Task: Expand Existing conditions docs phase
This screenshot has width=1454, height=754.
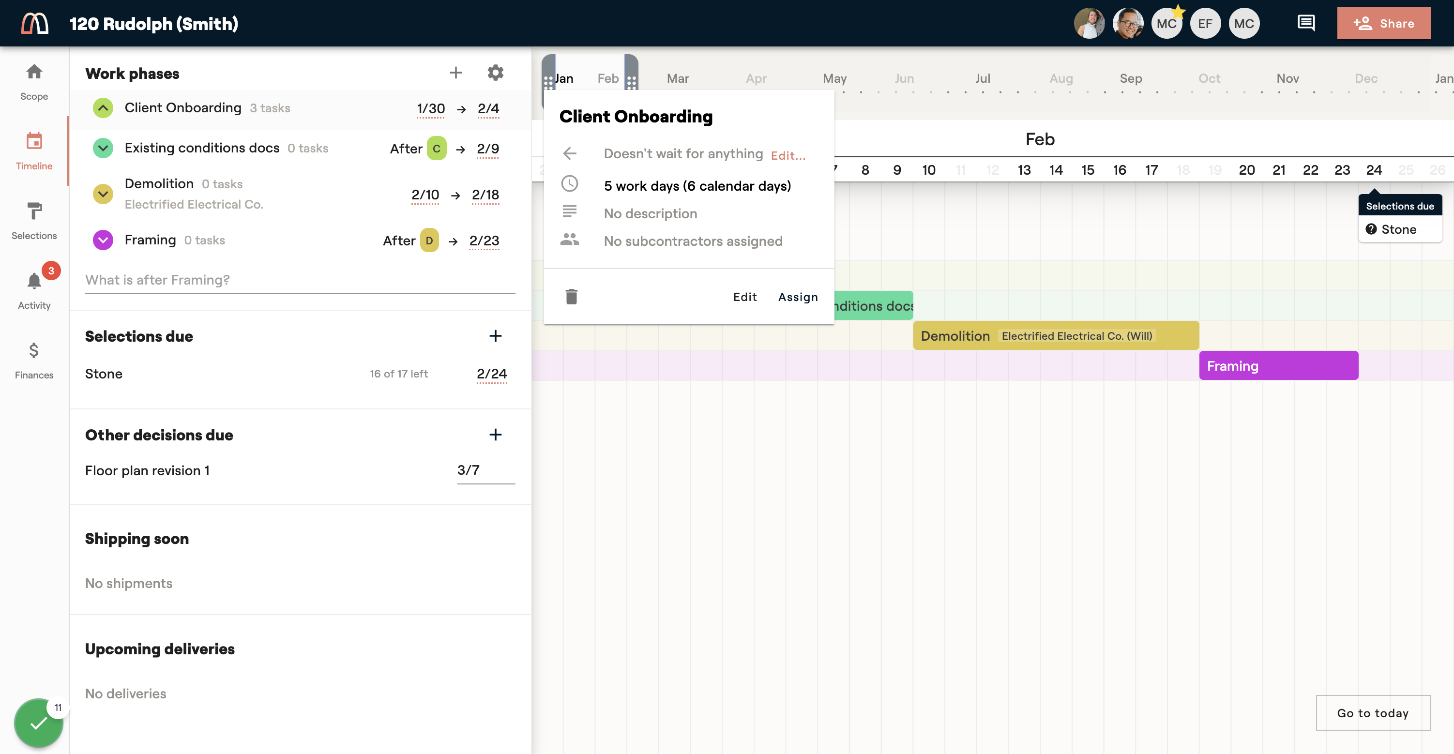Action: 103,148
